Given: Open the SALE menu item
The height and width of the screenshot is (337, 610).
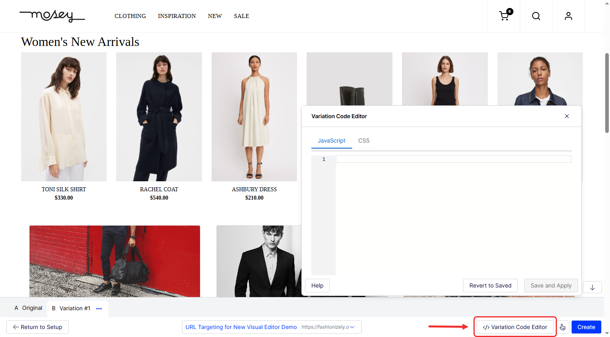Looking at the screenshot, I should point(241,16).
